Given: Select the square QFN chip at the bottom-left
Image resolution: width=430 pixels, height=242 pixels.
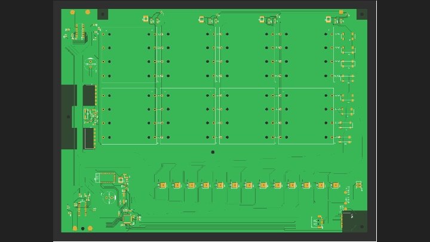Looking at the screenshot, I should pos(128,219).
